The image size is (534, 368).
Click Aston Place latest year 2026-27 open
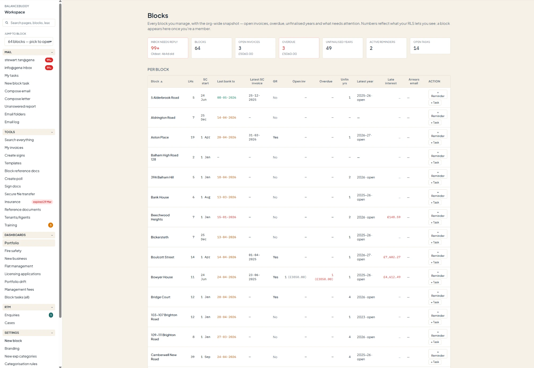click(x=364, y=138)
